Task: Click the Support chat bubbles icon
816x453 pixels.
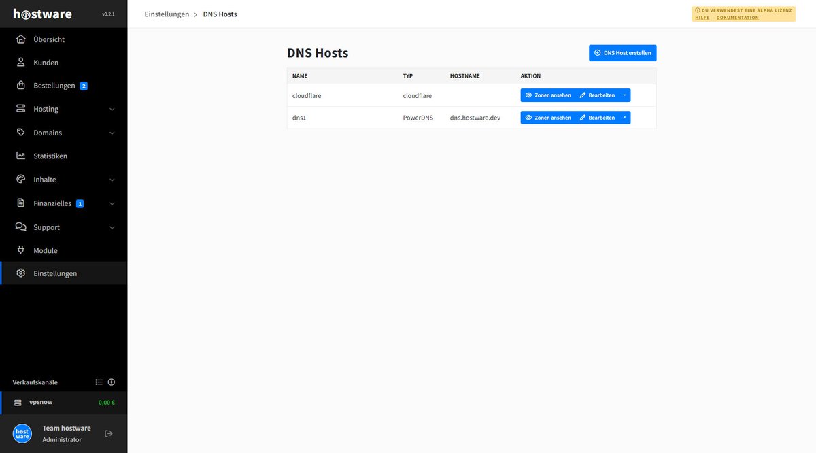Action: click(21, 227)
